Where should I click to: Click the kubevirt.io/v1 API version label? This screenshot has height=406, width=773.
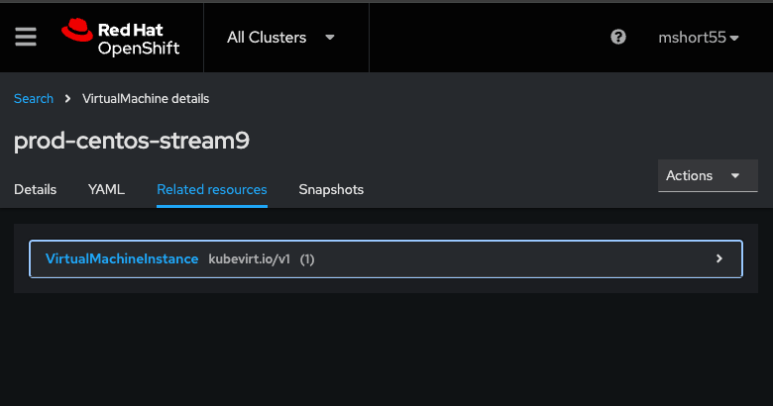(x=249, y=259)
